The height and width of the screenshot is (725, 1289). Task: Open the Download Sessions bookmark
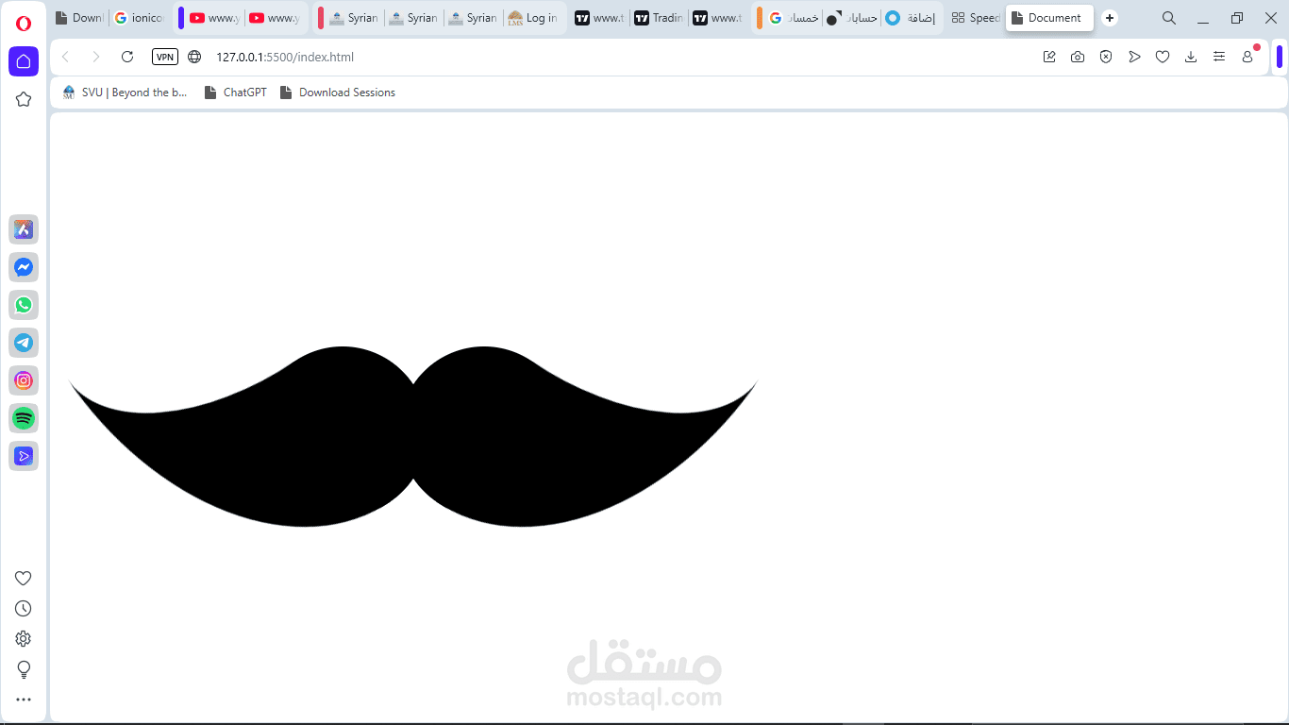pos(337,92)
